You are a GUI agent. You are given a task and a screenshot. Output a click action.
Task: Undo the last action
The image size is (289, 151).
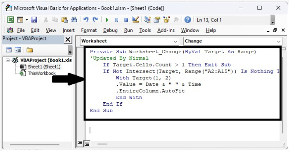(86, 20)
